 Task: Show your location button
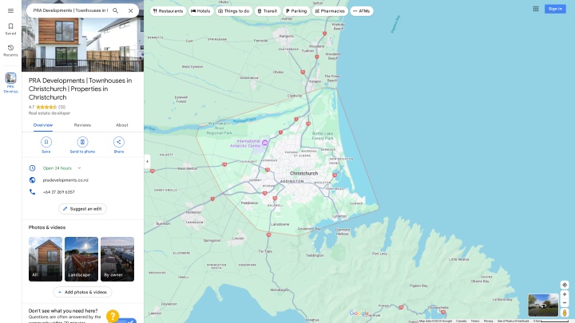565,285
